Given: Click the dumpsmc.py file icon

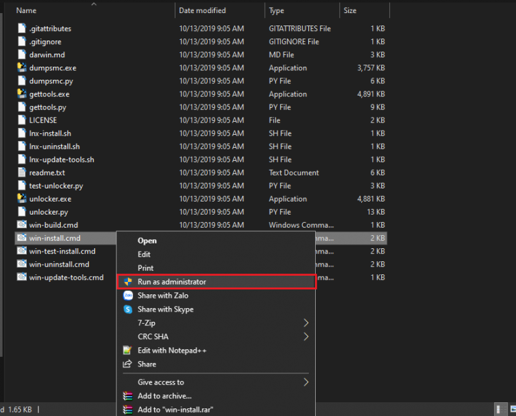Looking at the screenshot, I should click(x=22, y=80).
